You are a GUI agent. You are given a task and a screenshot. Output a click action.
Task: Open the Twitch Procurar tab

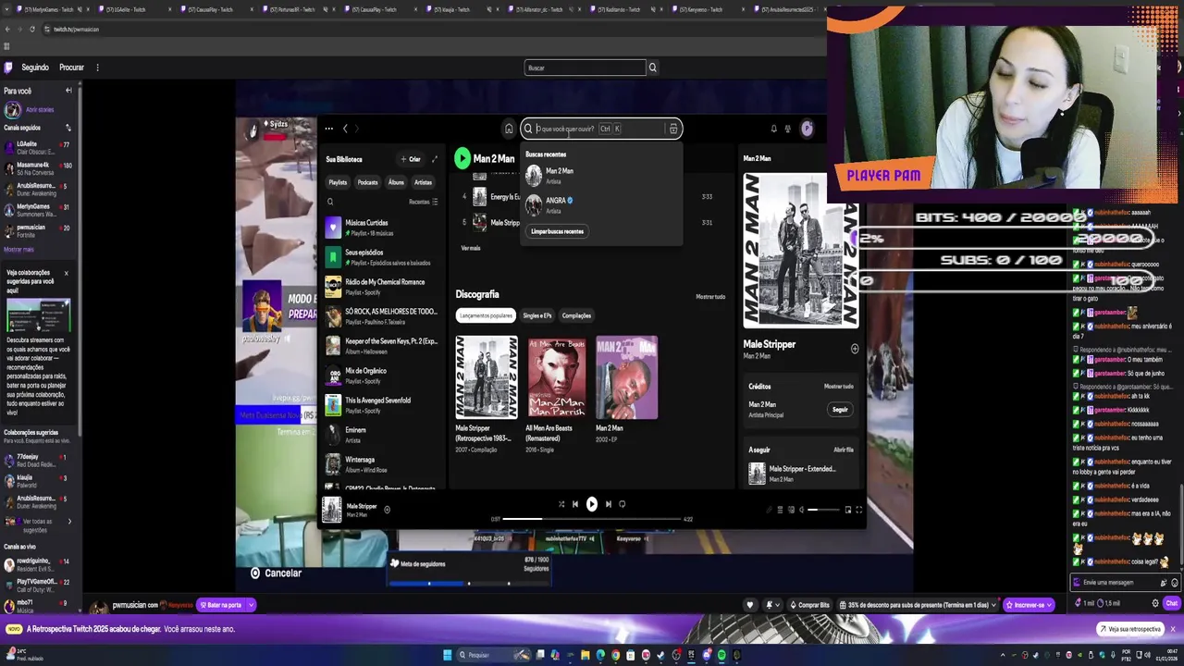point(71,68)
